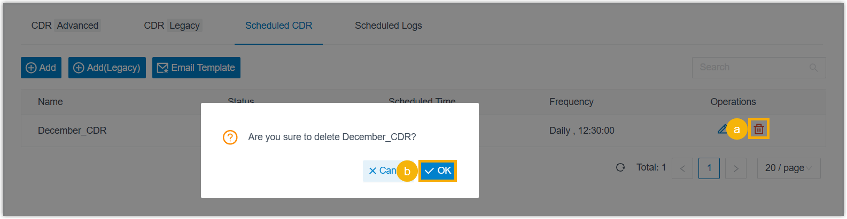Open the Email Template button
The image size is (847, 219).
click(196, 68)
